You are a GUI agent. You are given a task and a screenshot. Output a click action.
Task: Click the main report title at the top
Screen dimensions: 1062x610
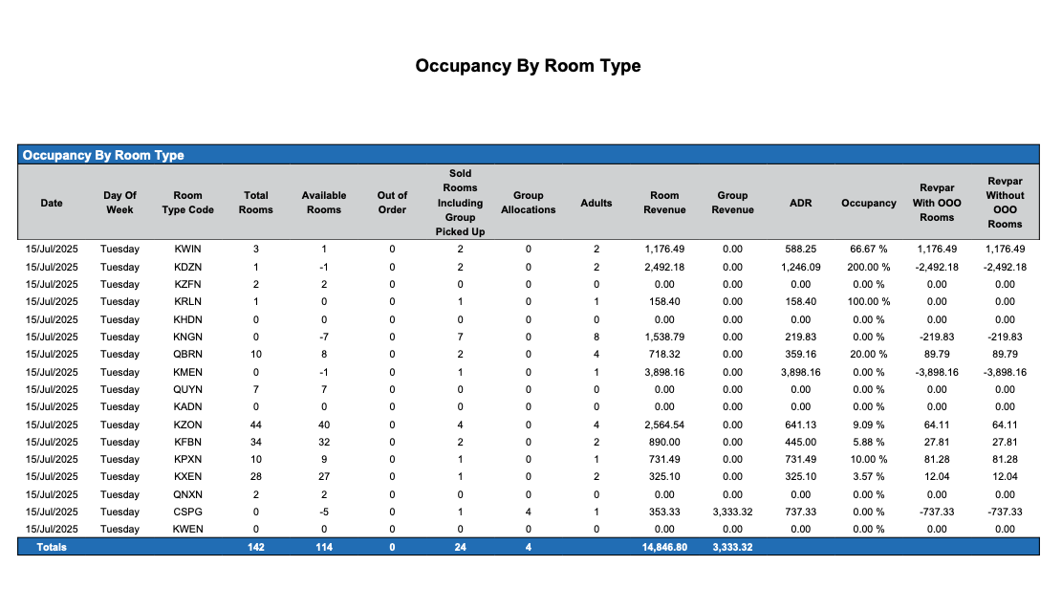pos(528,66)
